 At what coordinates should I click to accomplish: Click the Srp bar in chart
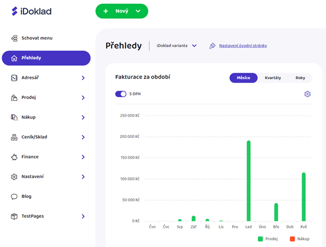[180, 220]
